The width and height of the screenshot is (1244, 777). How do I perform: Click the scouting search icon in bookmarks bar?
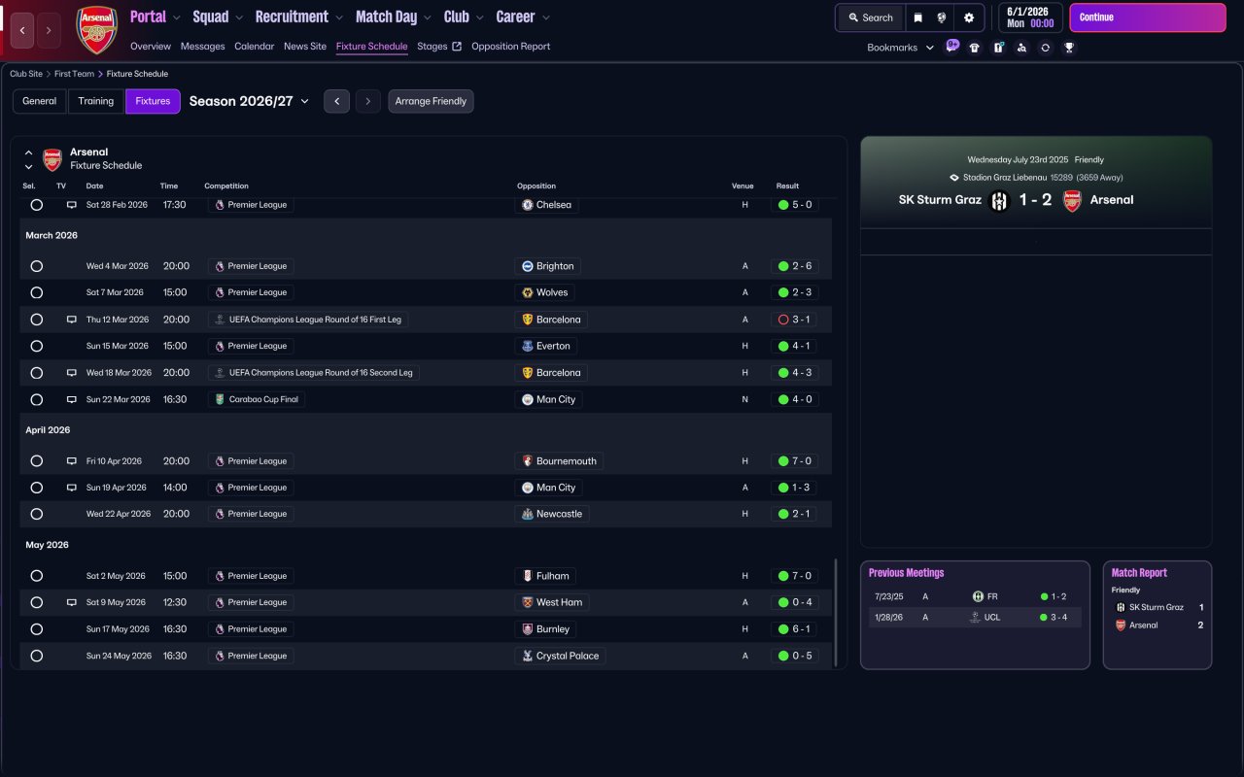pyautogui.click(x=1021, y=48)
